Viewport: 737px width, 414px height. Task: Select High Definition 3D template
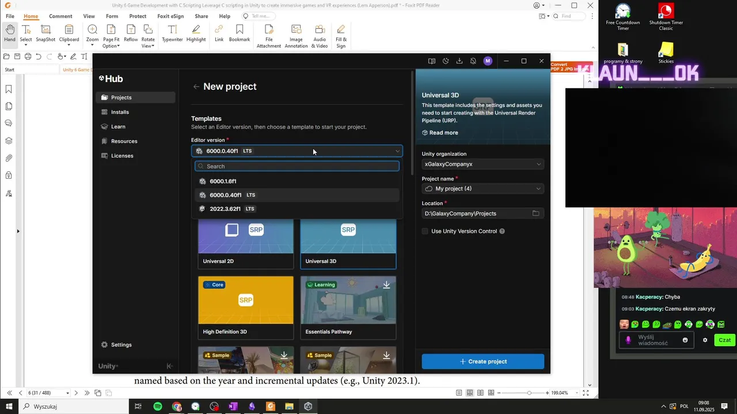tap(246, 308)
